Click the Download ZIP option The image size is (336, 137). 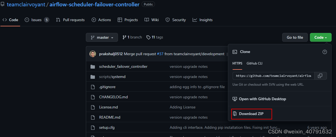pos(252,114)
